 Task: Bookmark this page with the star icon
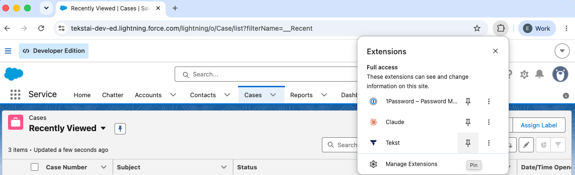(477, 28)
